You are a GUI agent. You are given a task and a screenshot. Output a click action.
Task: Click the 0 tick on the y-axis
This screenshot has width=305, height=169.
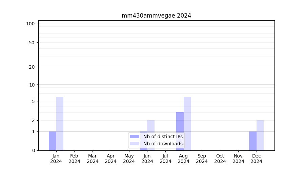coord(33,150)
